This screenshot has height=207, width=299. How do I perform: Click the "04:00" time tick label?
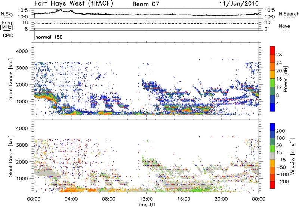click(71, 199)
